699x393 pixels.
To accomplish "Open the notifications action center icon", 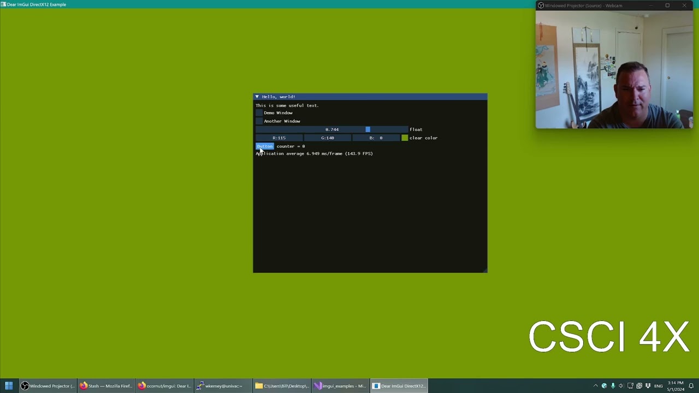I will tap(691, 386).
